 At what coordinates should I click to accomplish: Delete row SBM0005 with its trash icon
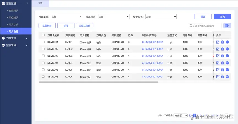point(223,70)
